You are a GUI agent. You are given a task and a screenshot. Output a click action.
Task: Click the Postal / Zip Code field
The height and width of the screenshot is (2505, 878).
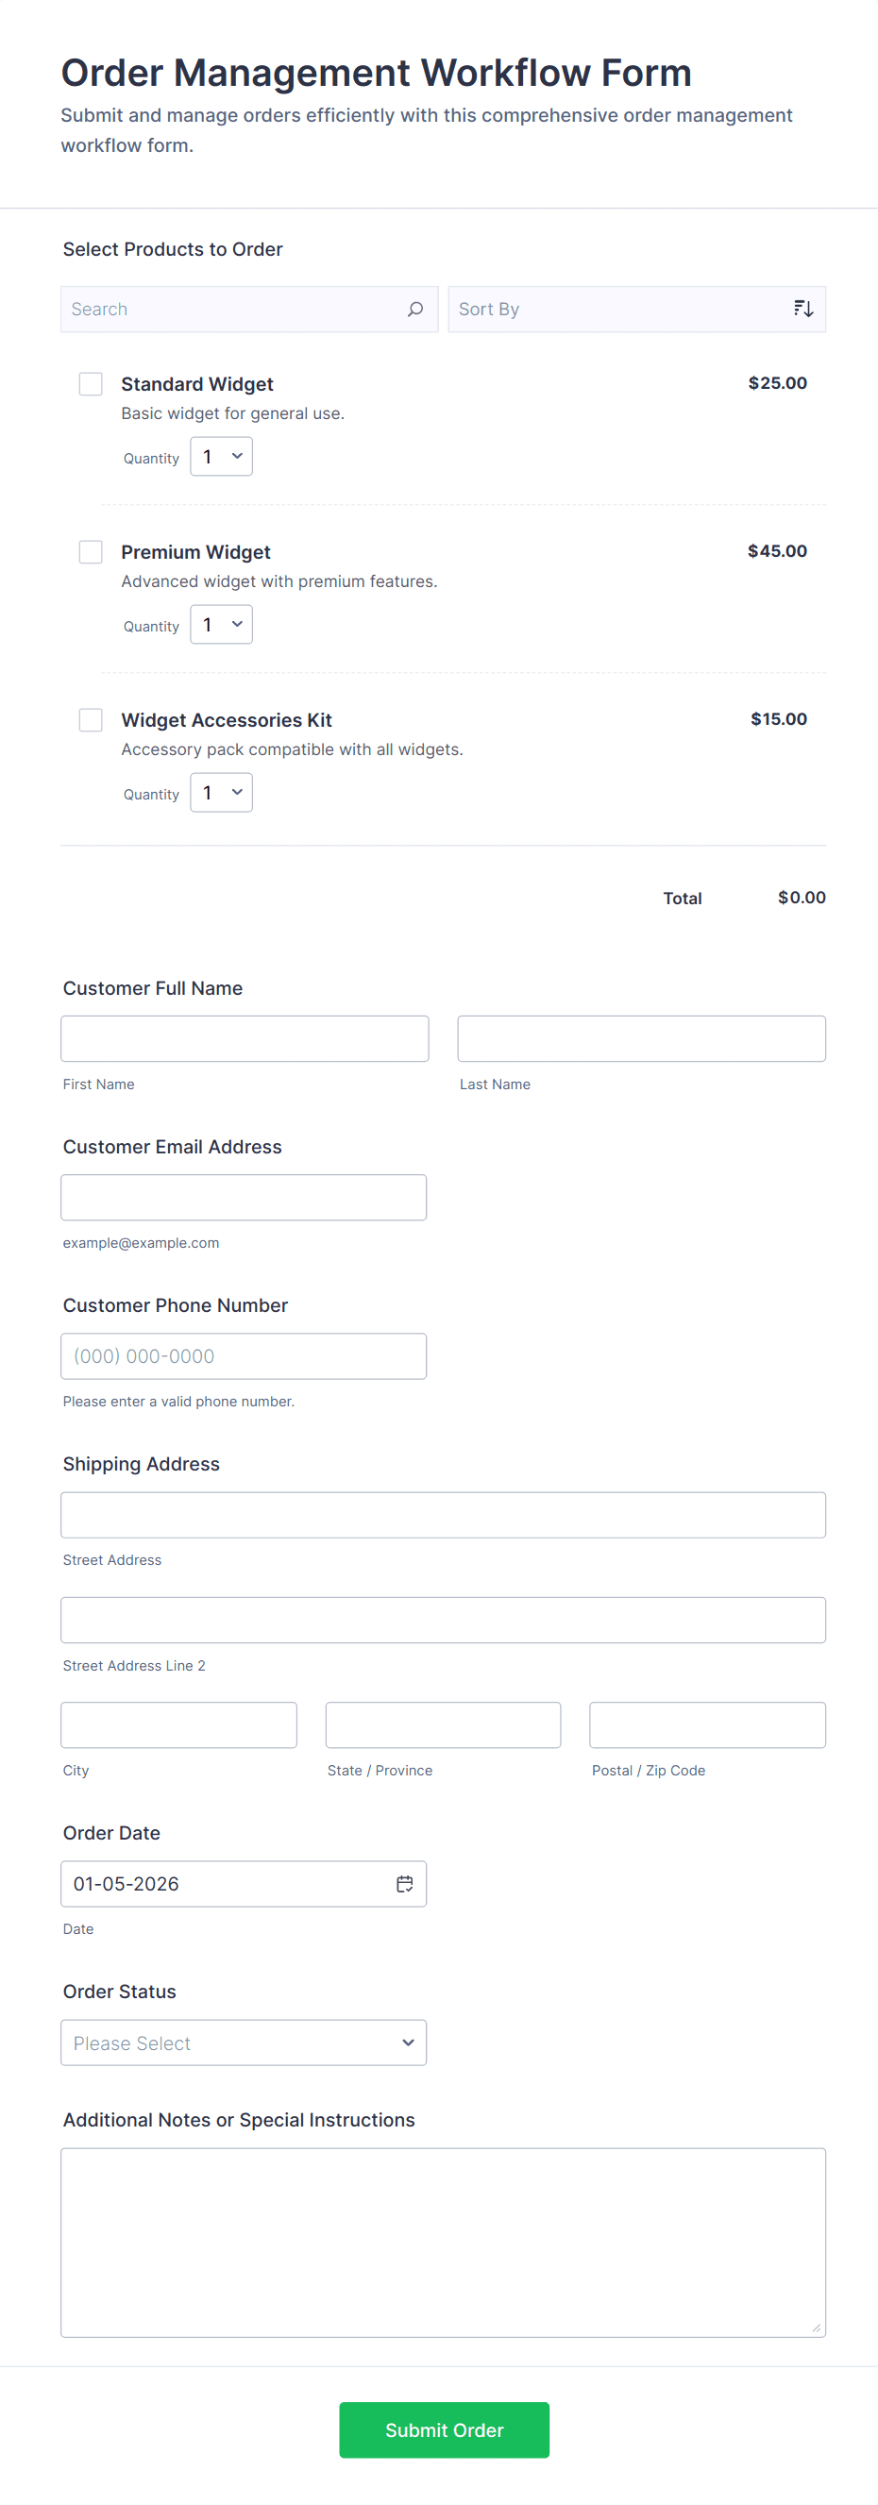tap(707, 1724)
